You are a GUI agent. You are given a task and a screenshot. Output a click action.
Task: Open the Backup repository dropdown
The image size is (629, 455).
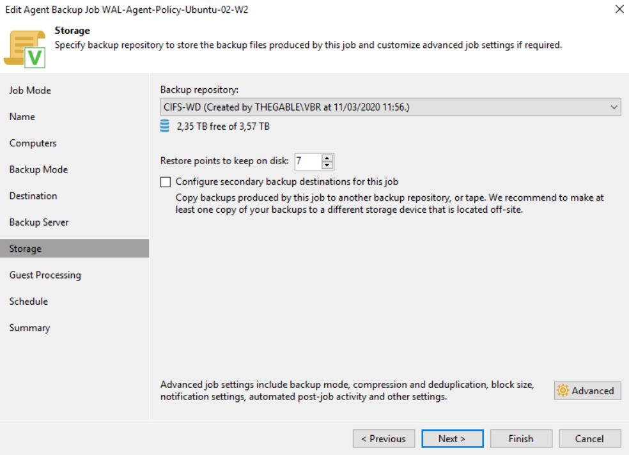pos(391,107)
